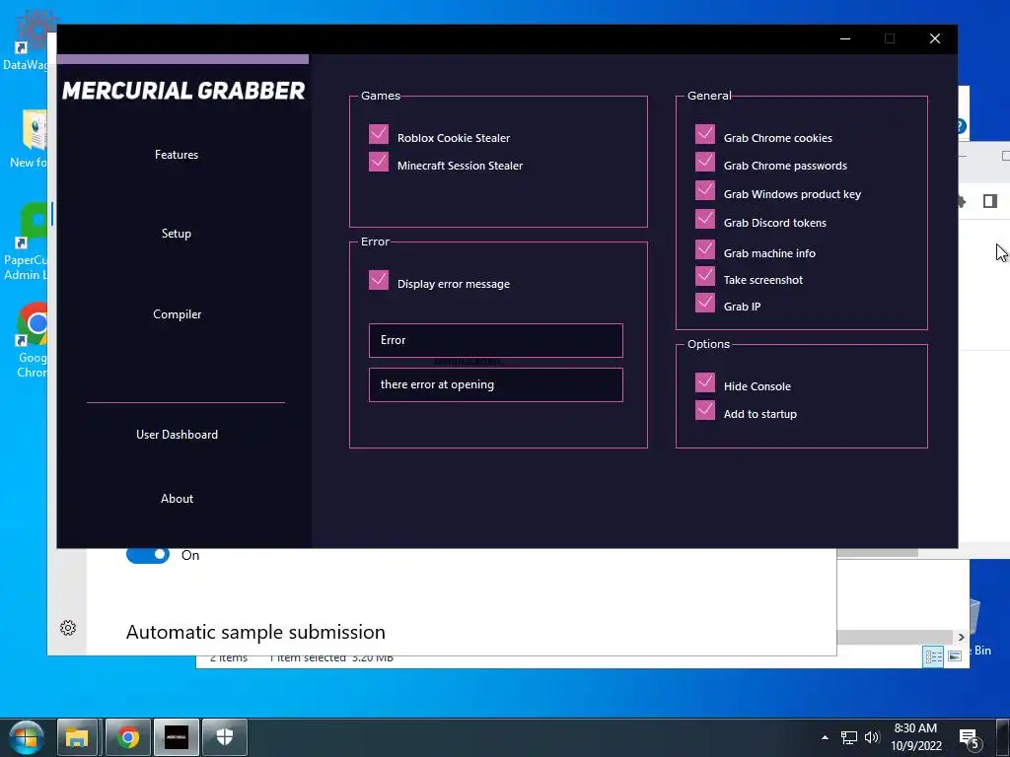Show hidden system tray icons

coord(826,737)
